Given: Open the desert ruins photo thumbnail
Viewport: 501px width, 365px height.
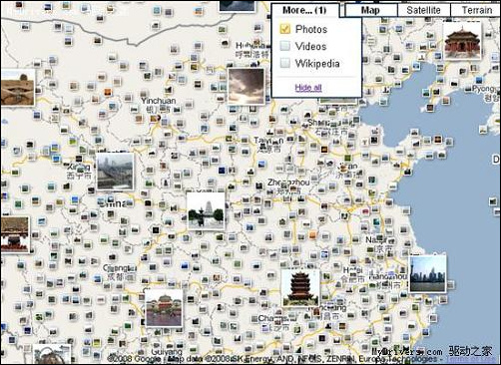Looking at the screenshot, I should (x=17, y=88).
